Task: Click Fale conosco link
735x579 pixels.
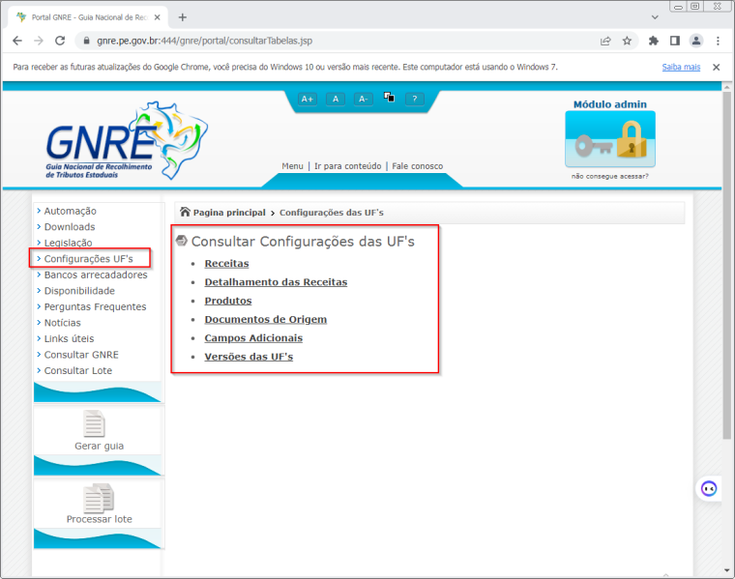Action: tap(417, 166)
